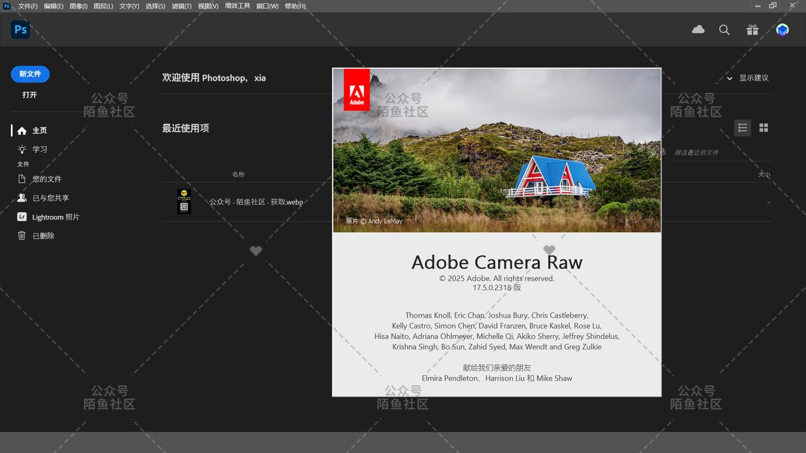Open the cloud sync status icon
Viewport: 806px width, 453px height.
click(698, 29)
